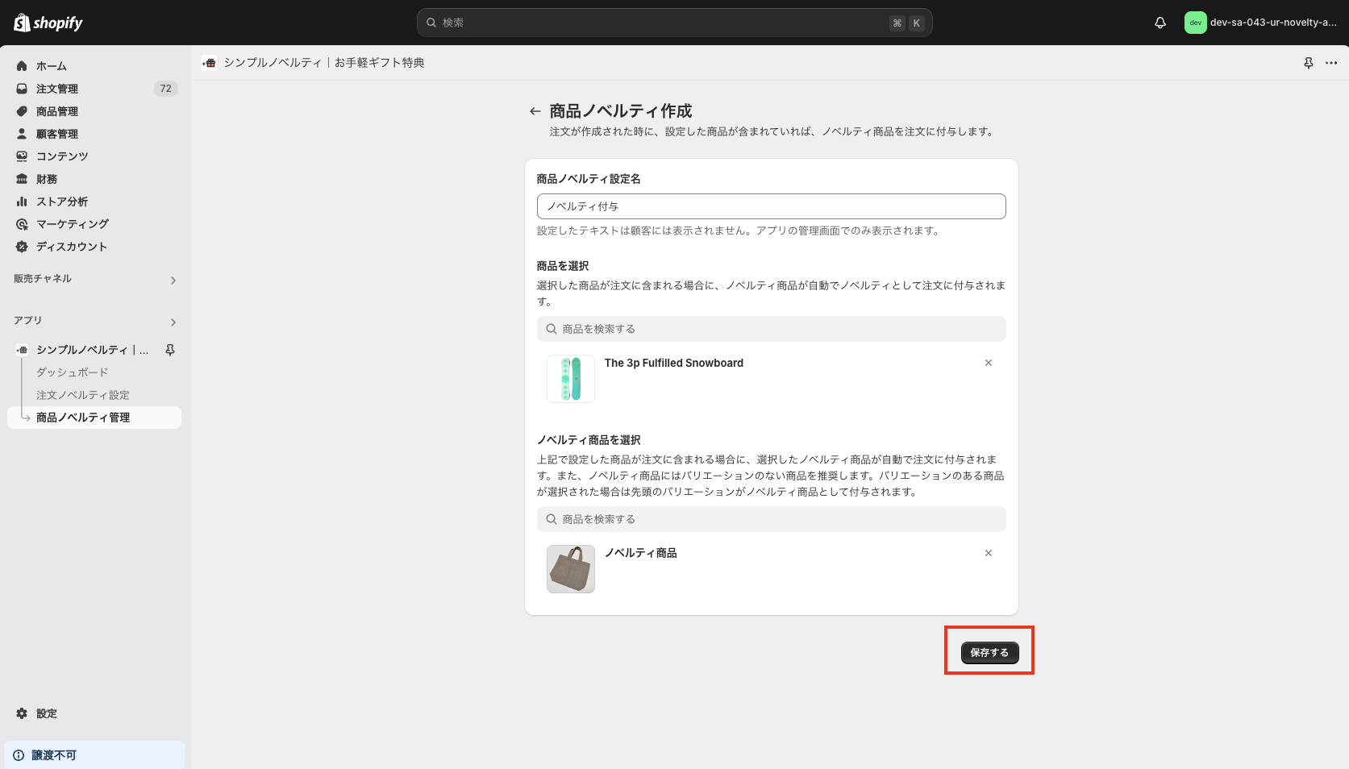This screenshot has height=769, width=1349.
Task: Click the ノベルティ付与 name input field
Action: tap(771, 206)
